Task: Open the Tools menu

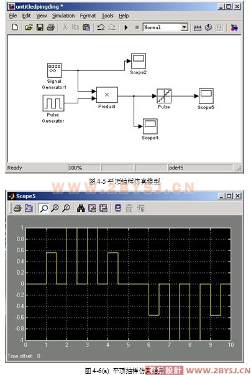Action: pyautogui.click(x=107, y=16)
